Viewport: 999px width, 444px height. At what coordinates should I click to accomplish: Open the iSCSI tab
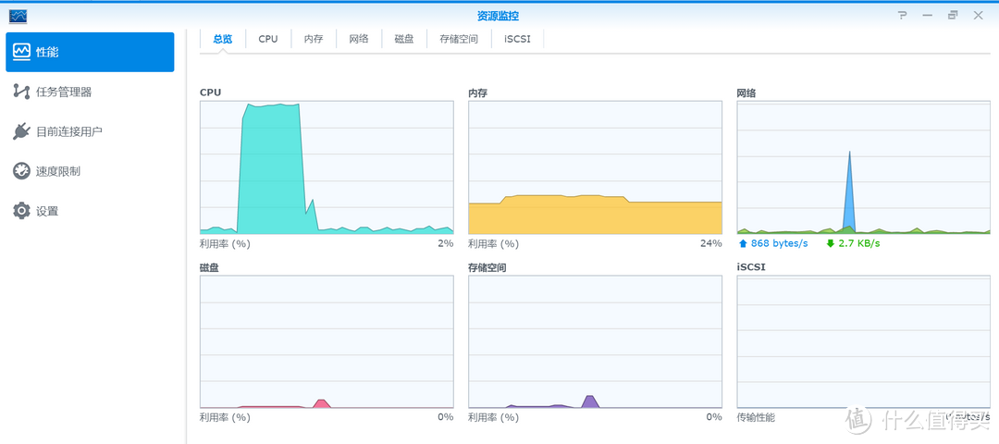click(517, 39)
